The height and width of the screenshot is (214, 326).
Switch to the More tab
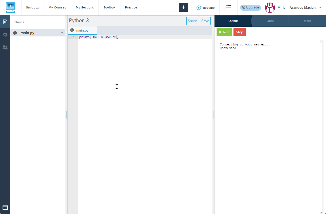pyautogui.click(x=307, y=21)
